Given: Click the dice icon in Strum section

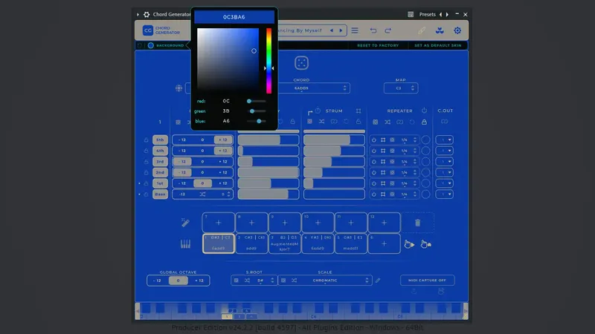Looking at the screenshot, I should click(309, 122).
